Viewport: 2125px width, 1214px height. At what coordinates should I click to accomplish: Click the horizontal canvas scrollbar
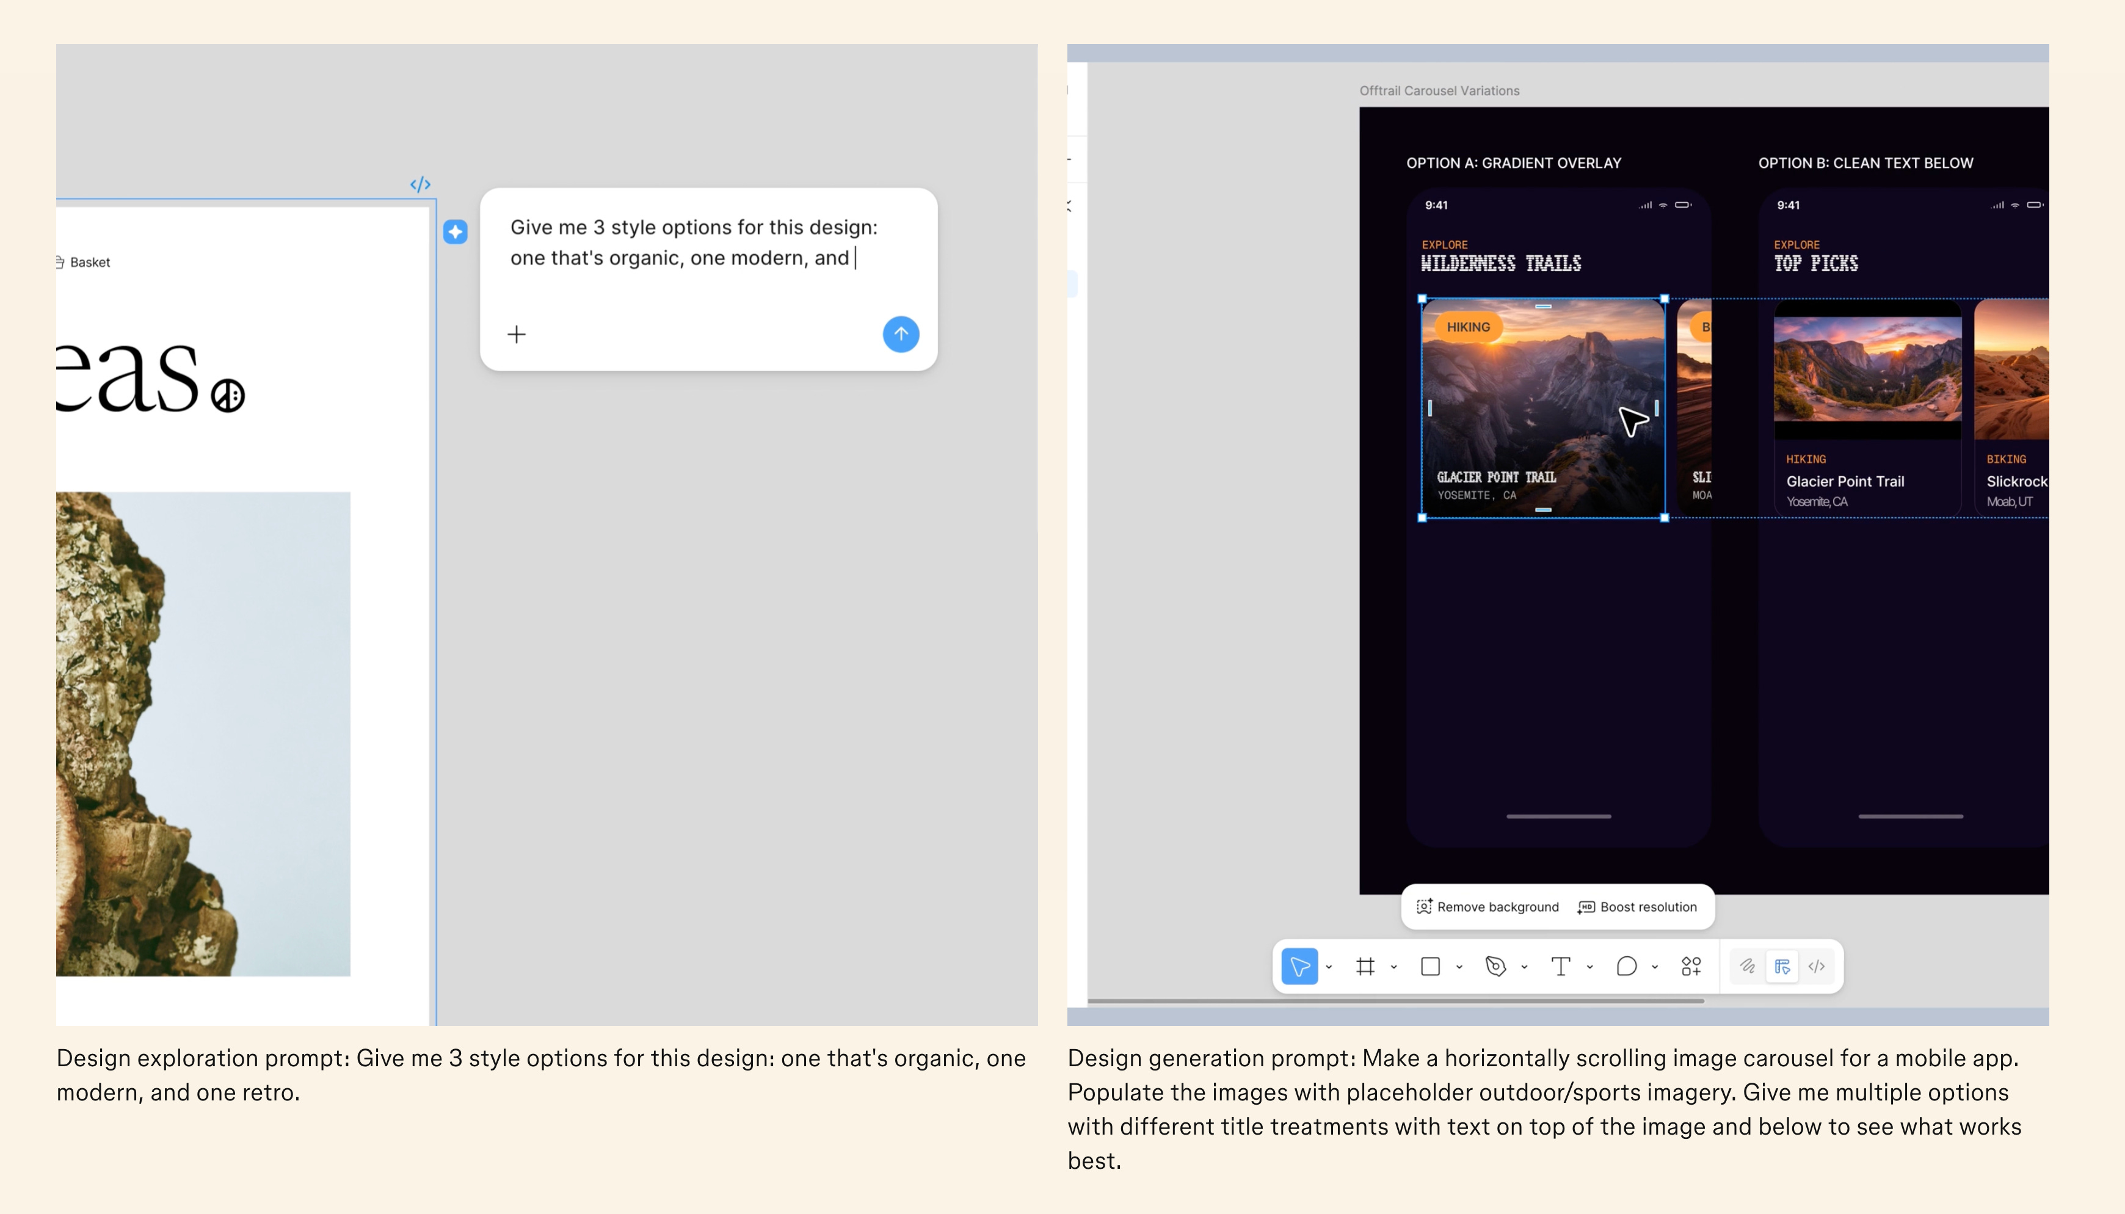point(1395,1000)
